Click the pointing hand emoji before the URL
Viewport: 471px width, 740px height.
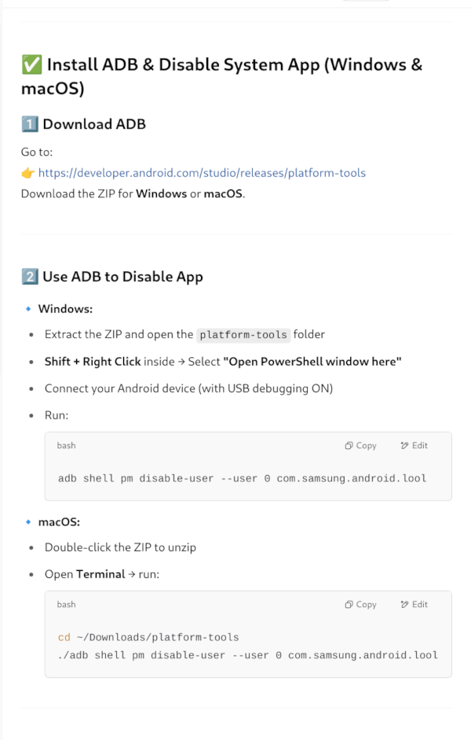(27, 173)
